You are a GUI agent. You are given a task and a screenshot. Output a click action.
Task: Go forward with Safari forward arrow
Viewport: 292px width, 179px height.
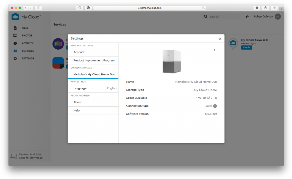(31, 8)
